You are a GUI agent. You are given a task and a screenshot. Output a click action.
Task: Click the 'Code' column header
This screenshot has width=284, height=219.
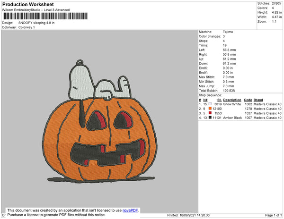pyautogui.click(x=248, y=100)
